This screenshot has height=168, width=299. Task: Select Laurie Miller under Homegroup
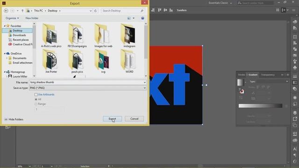[x=20, y=77]
